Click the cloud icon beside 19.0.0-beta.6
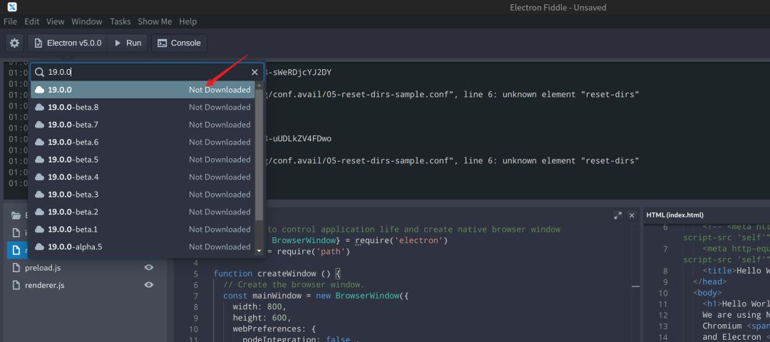This screenshot has height=342, width=770. coord(39,142)
